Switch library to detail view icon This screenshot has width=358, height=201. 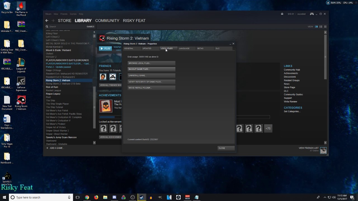point(316,27)
